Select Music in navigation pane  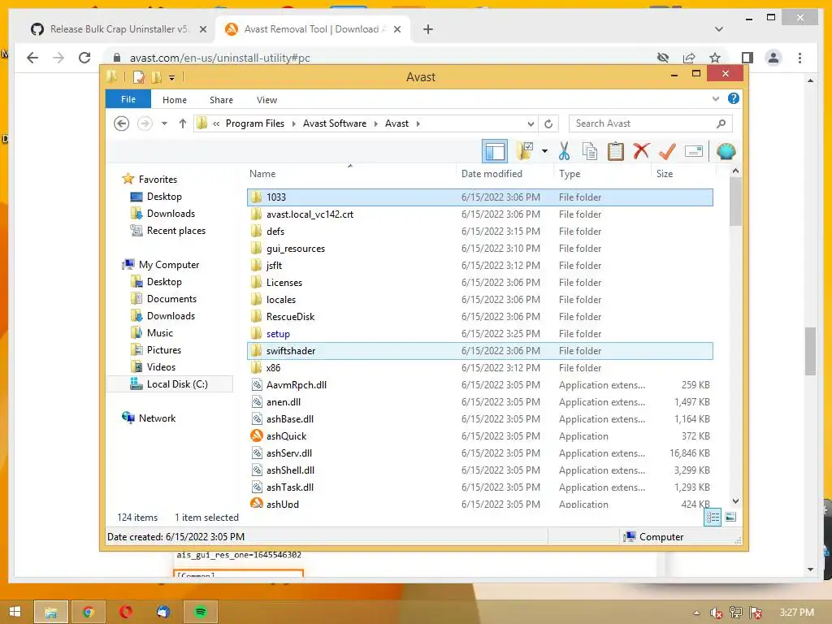coord(160,333)
